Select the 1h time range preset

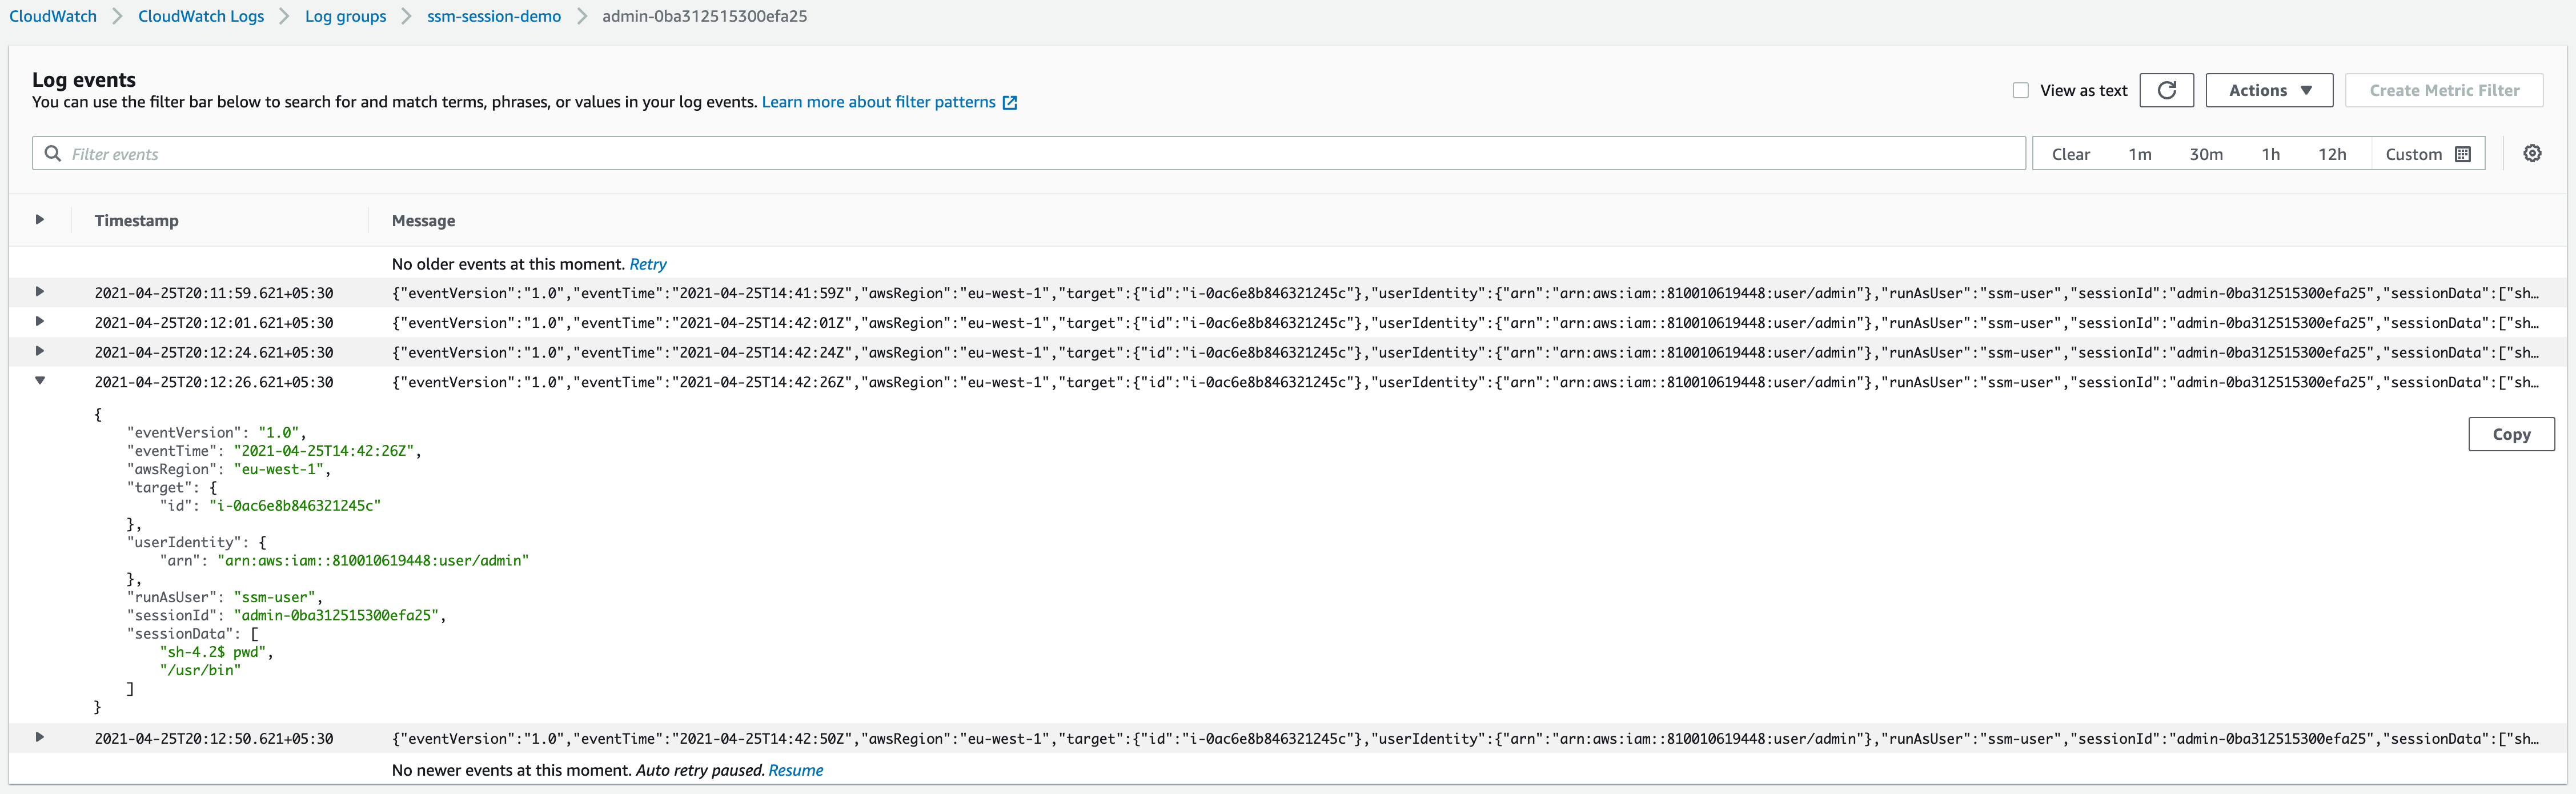pos(2270,153)
